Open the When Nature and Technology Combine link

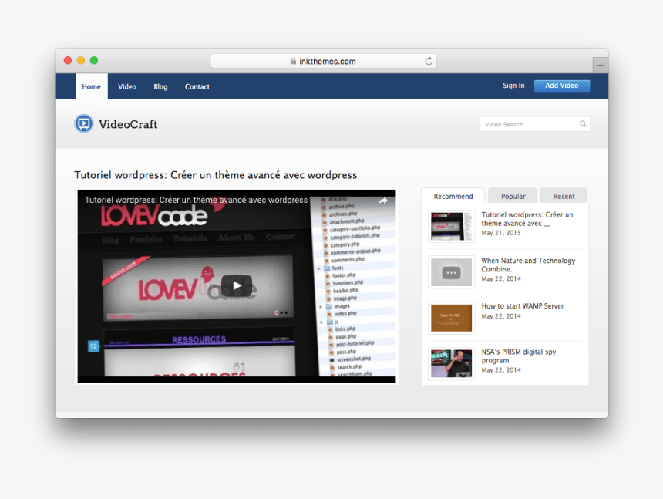(x=528, y=265)
